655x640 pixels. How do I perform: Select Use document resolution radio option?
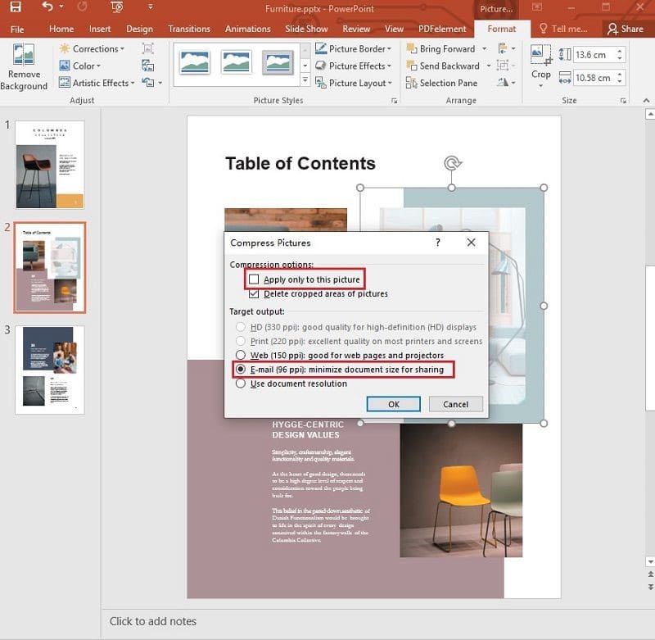[241, 384]
